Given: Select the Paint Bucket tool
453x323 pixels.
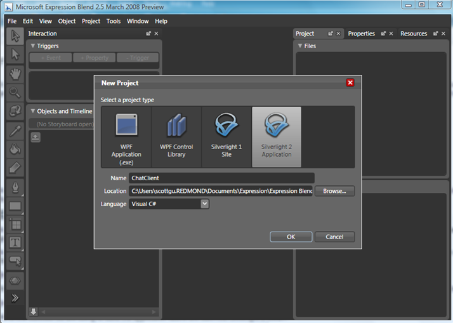Looking at the screenshot, I should coord(15,149).
